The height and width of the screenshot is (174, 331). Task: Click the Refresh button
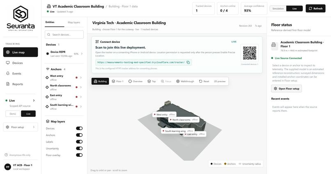[315, 9]
